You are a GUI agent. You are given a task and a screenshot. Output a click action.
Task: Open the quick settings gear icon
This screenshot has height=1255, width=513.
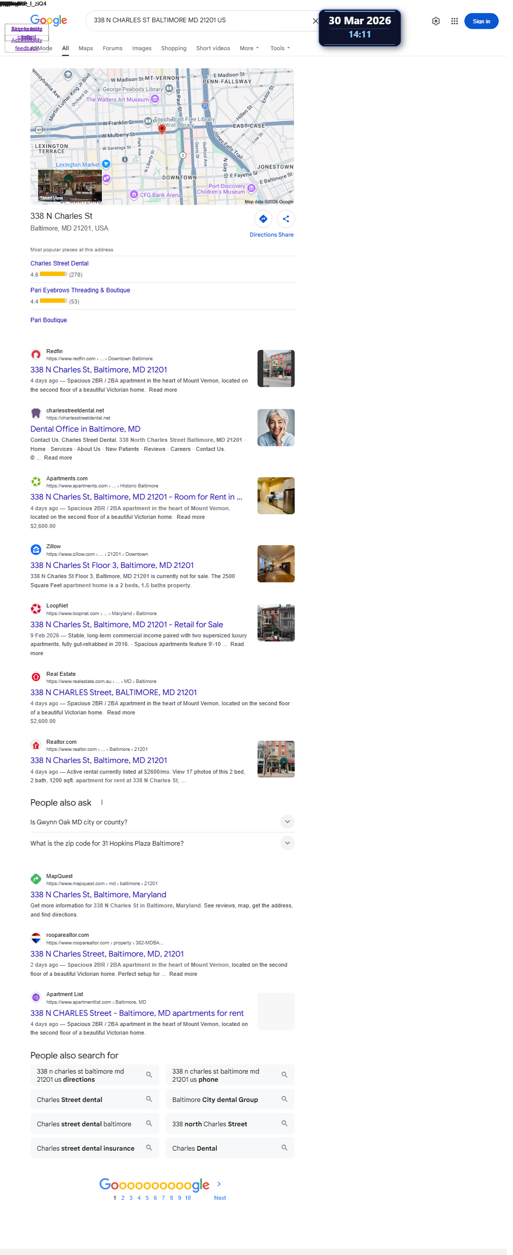(x=436, y=21)
